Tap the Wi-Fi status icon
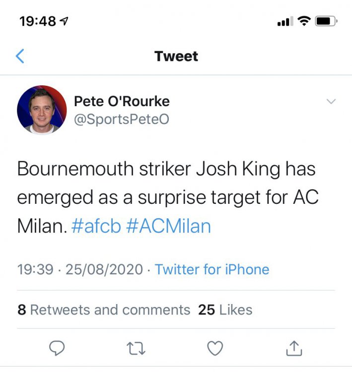 [304, 22]
